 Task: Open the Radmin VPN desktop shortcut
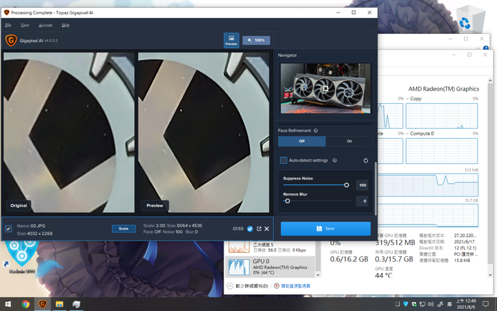pos(21,257)
